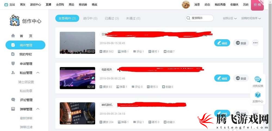Viewport: 272px width, 131px height.
Task: Collapse the 粉丝管理 section chevron
Action: (x=38, y=73)
